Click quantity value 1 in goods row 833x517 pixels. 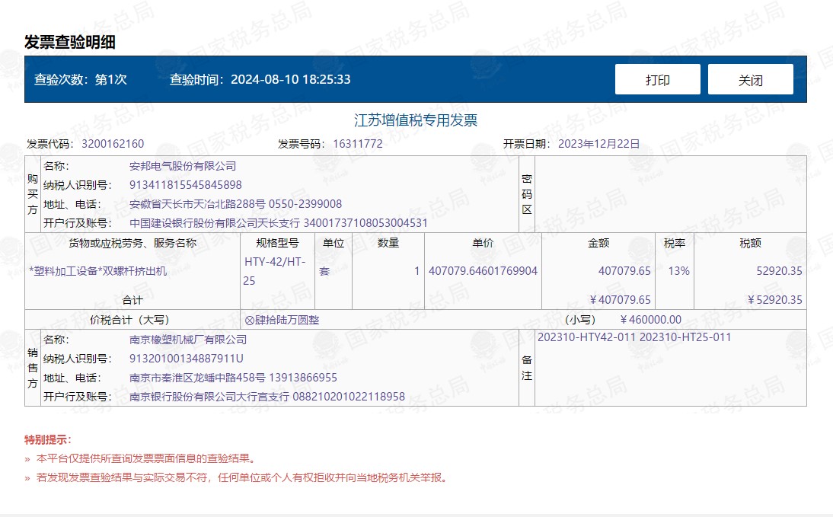pyautogui.click(x=417, y=271)
